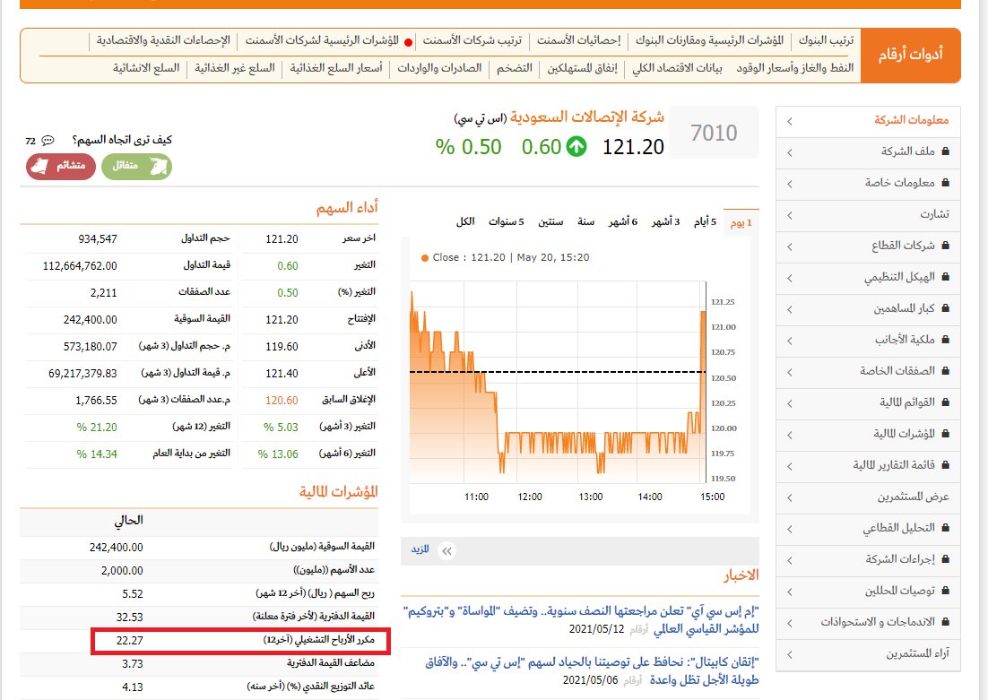Expand the القوائم المالية row chevron
988x700 pixels.
(790, 403)
